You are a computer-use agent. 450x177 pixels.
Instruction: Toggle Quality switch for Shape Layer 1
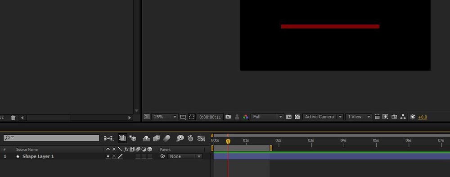point(120,156)
